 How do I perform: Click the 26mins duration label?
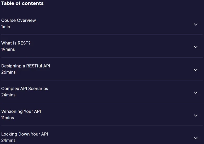click(8, 72)
